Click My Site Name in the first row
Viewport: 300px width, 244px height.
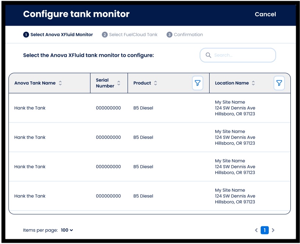point(230,102)
